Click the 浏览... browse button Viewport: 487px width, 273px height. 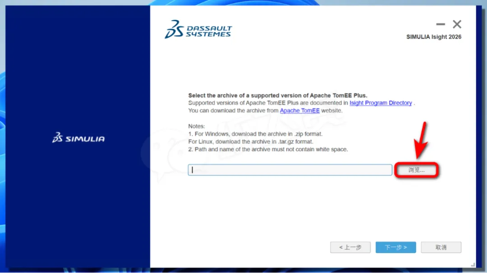[x=416, y=170]
